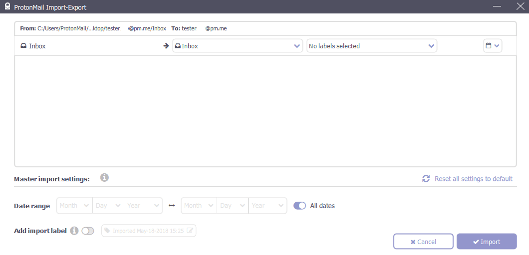Click the arrow icon between source and destination
Viewport: 529px width, 255px height.
pos(166,46)
